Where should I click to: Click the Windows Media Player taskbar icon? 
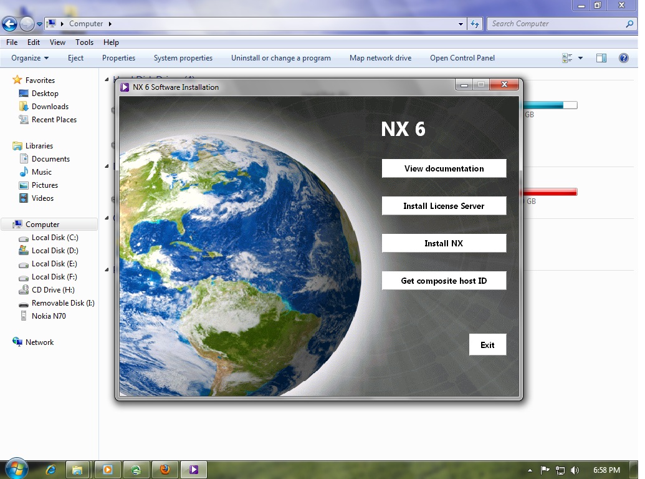[108, 470]
